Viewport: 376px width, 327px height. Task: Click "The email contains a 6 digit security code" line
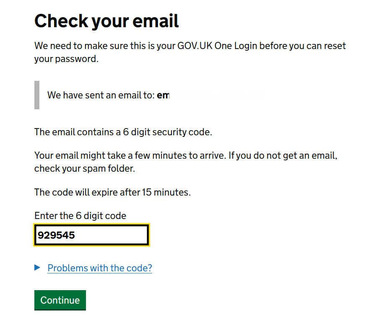(123, 132)
